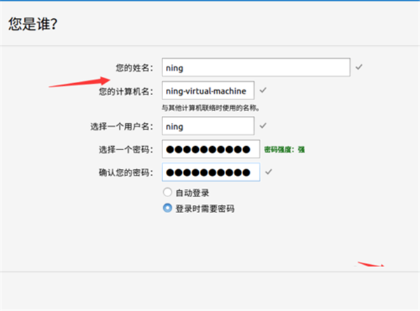Click the name field containing 'ning'
The width and height of the screenshot is (420, 311).
[255, 67]
